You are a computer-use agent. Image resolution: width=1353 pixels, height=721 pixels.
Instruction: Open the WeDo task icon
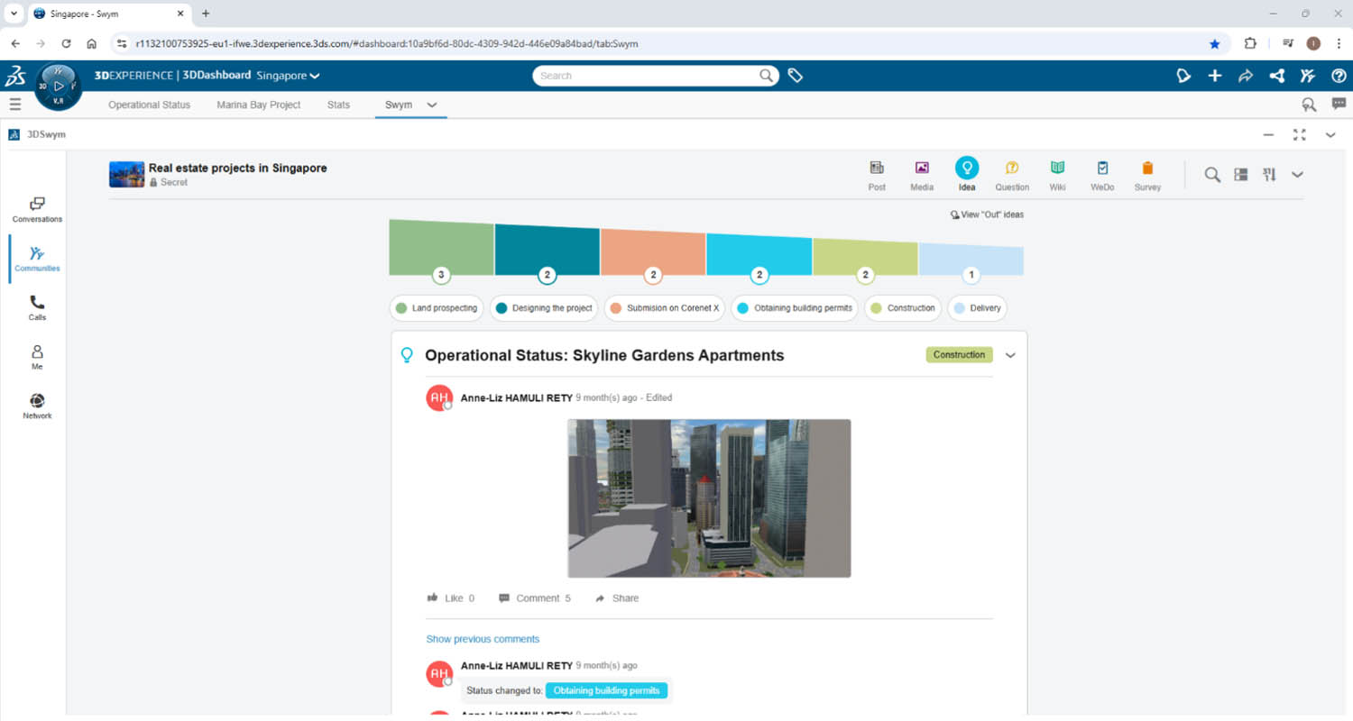point(1101,174)
